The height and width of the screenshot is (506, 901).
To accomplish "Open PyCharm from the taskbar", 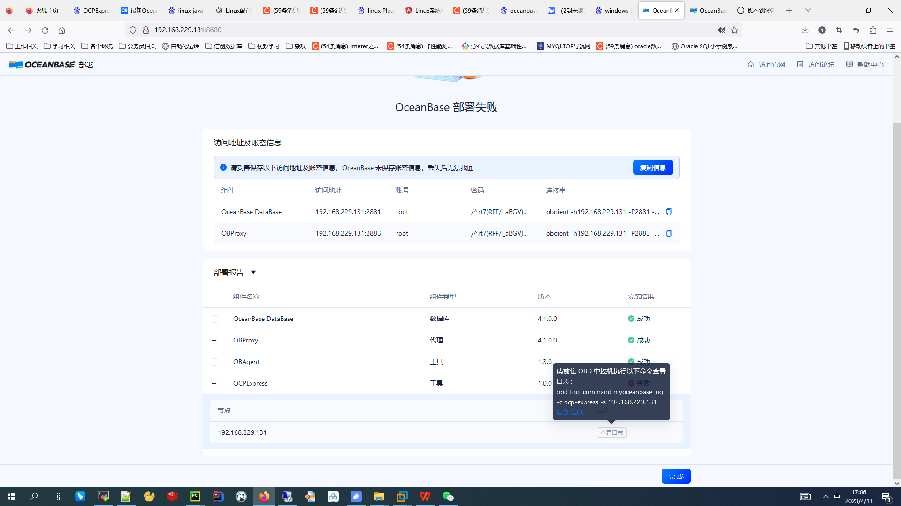I will (x=195, y=497).
